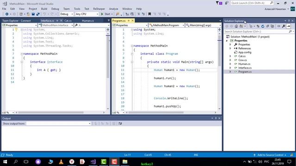Toggle pin on Program.cs tab

(x=129, y=20)
